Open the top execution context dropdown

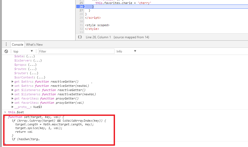tap(23, 51)
